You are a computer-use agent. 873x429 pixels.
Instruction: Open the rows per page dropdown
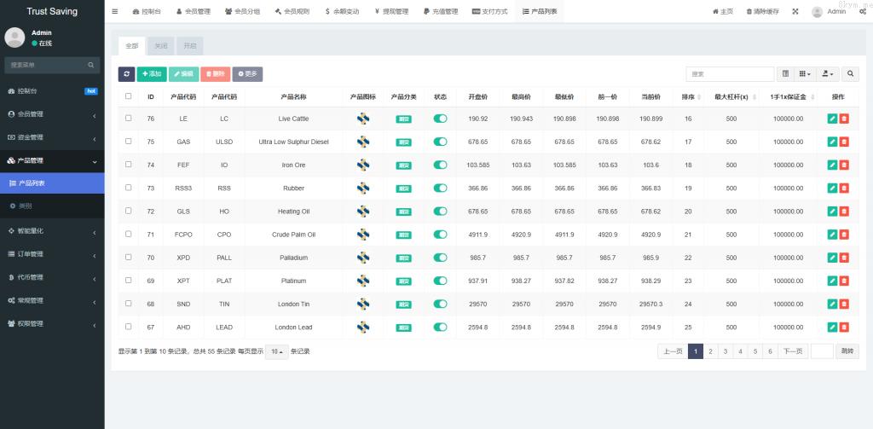pos(276,351)
